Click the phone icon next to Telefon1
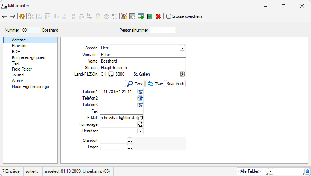The width and height of the screenshot is (311, 176). (140, 92)
